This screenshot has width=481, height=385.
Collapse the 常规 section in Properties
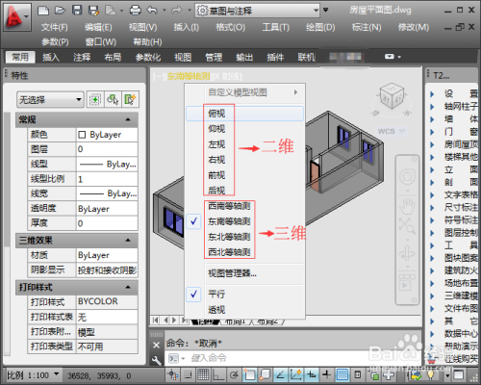[x=128, y=119]
